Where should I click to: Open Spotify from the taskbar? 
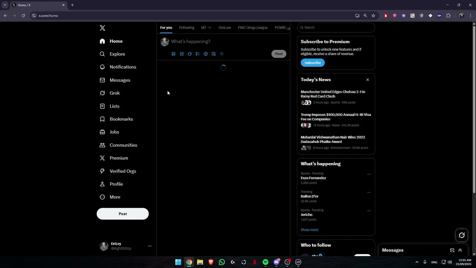pyautogui.click(x=266, y=262)
